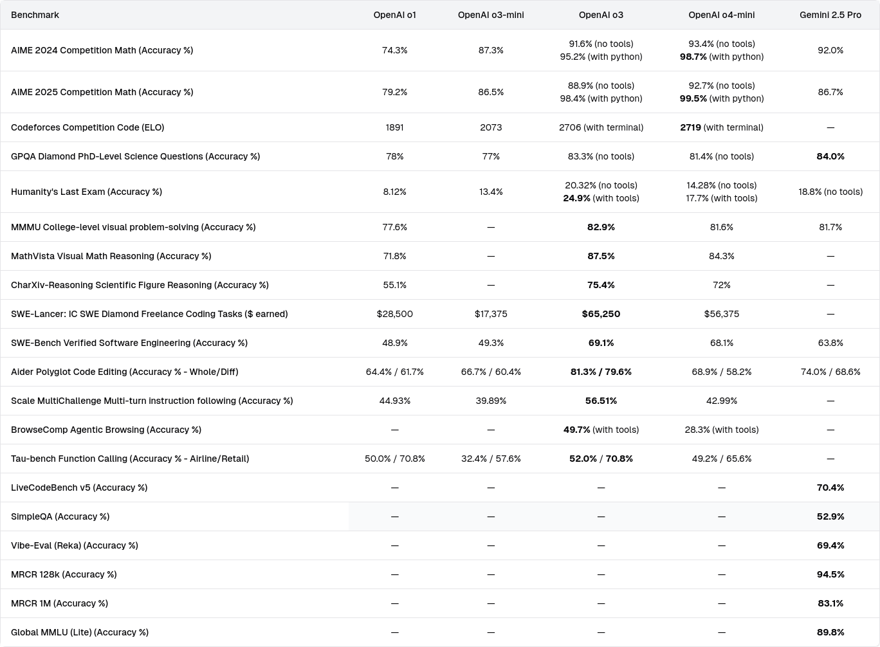
Task: Select the BrowseComp Agentic Browsing row label
Action: coord(106,430)
